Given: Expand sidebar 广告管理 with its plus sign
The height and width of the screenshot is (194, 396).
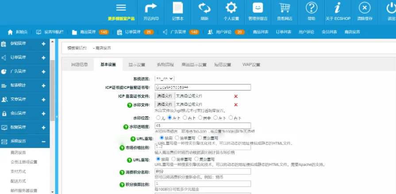Looking at the screenshot, I should pyautogui.click(x=43, y=72).
